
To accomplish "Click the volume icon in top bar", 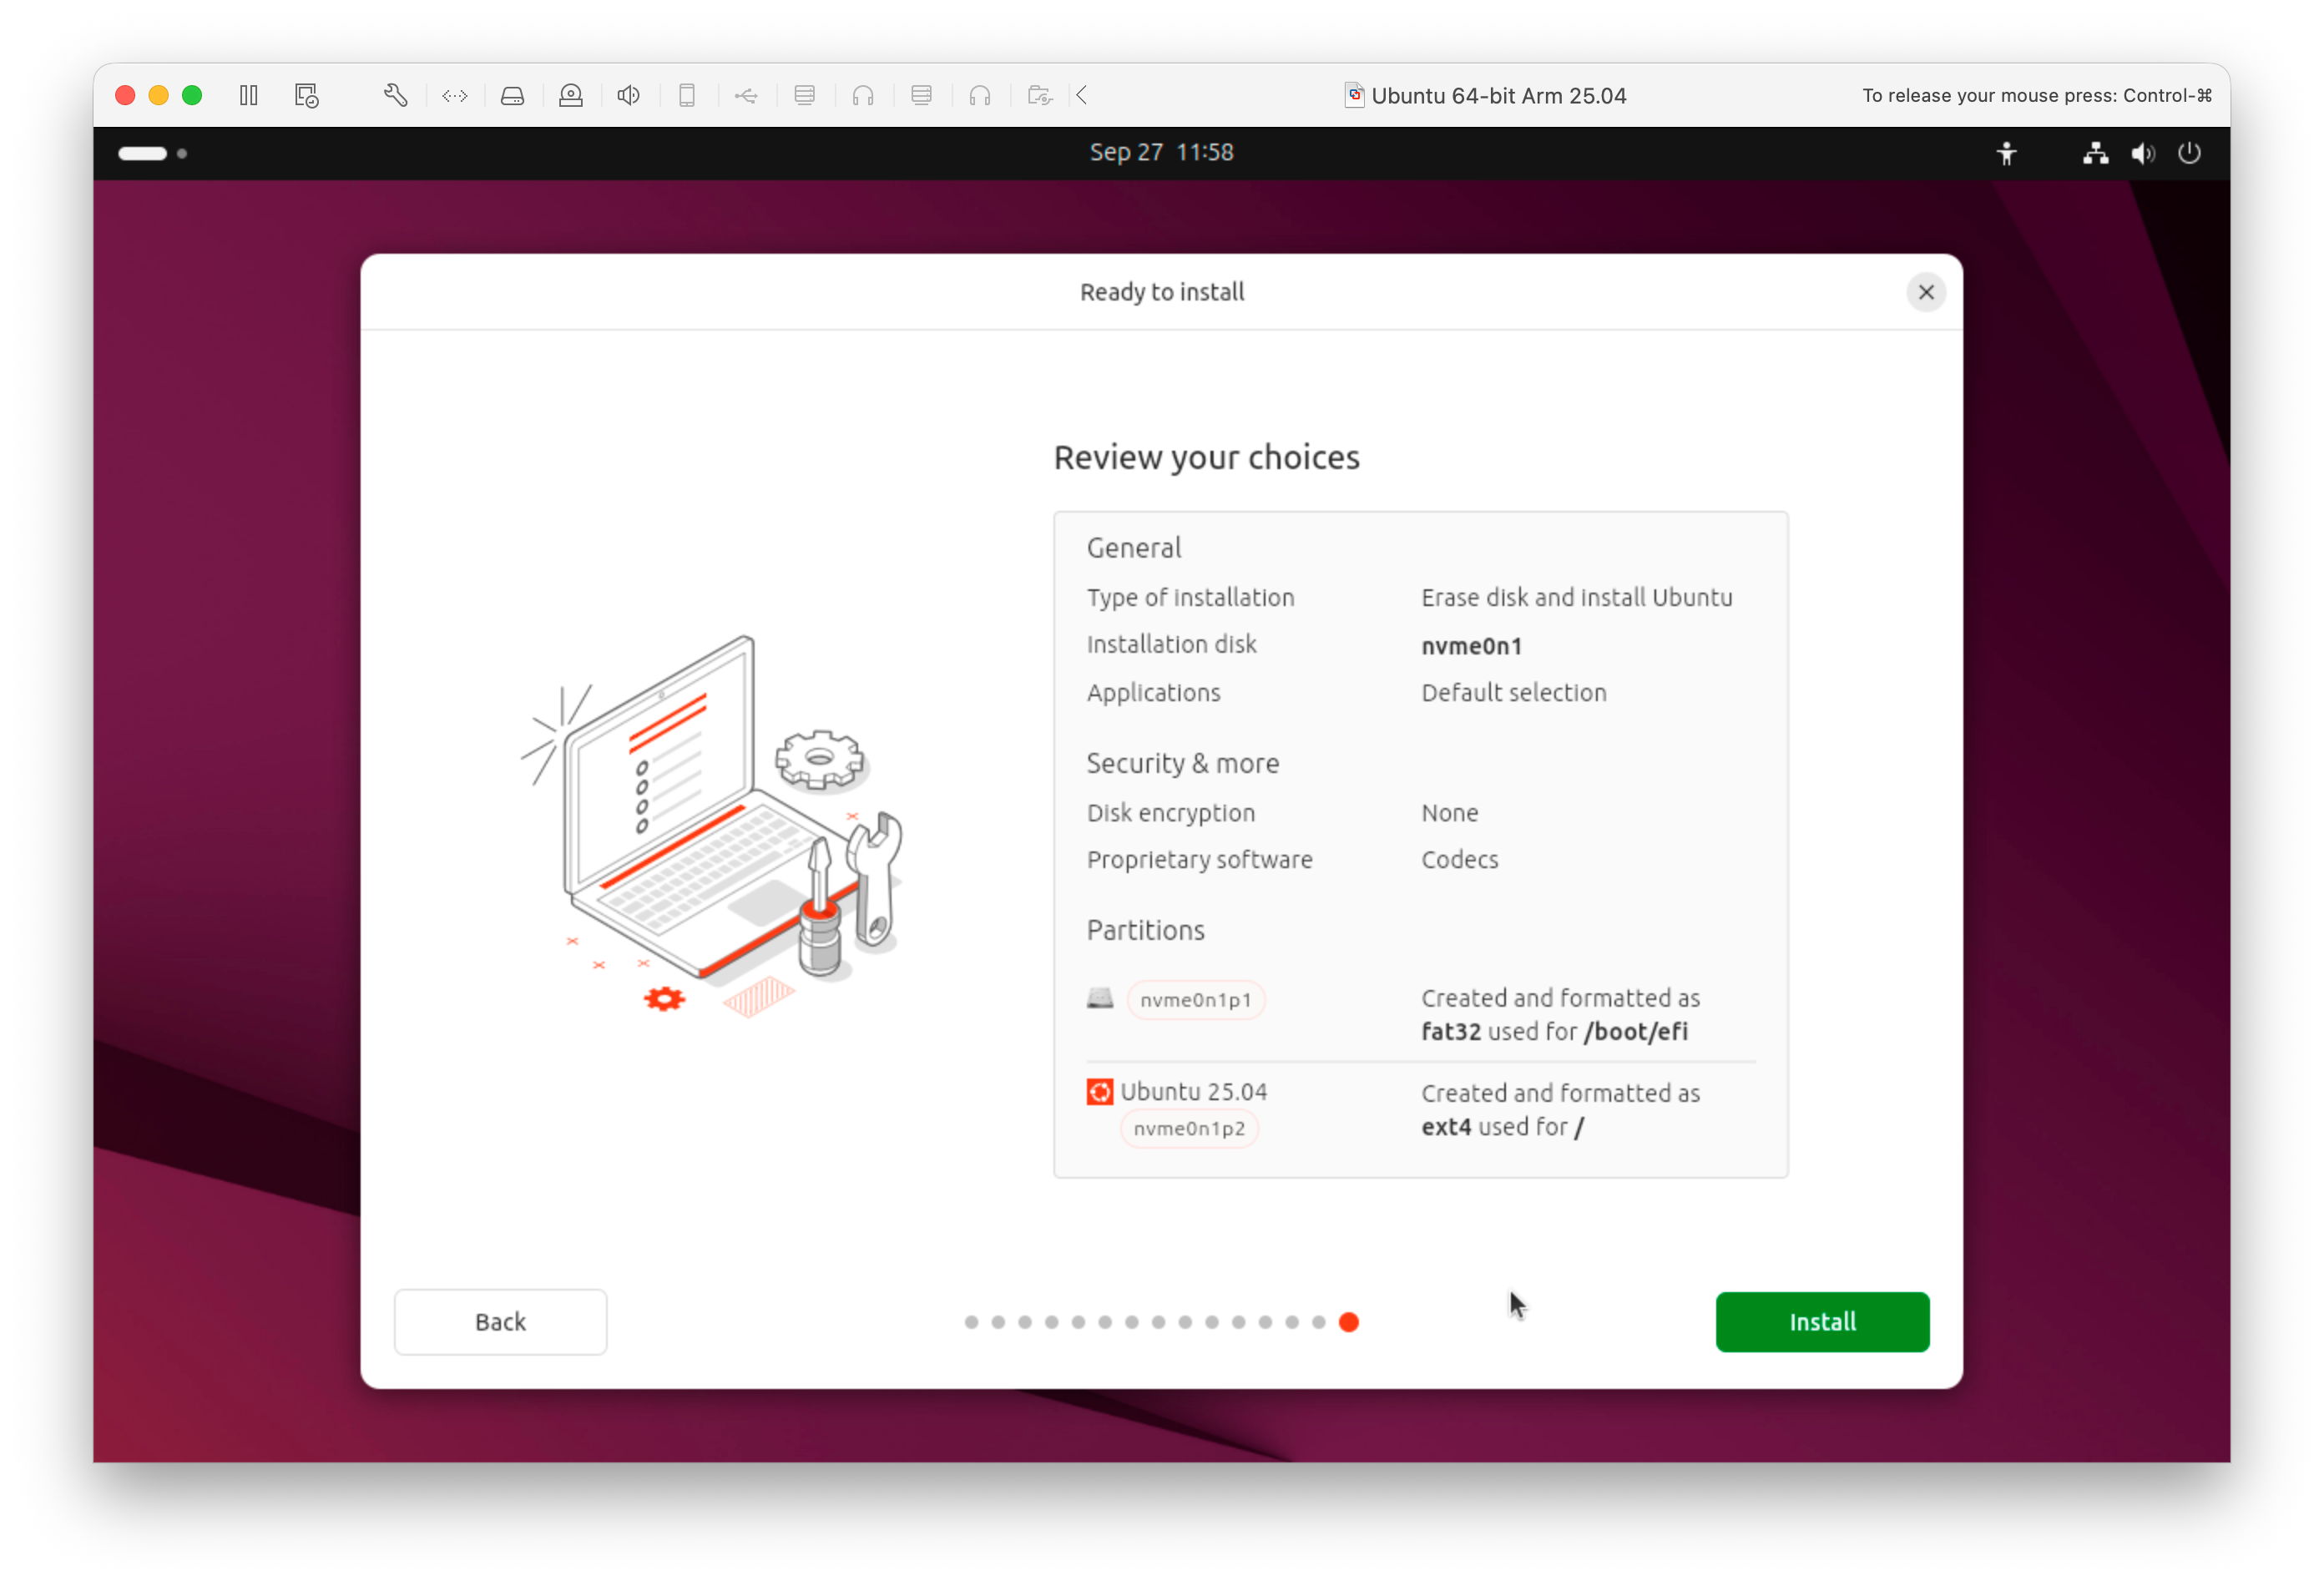I will tap(2142, 153).
